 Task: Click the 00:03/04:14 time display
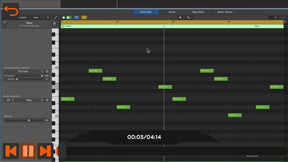pos(144,137)
